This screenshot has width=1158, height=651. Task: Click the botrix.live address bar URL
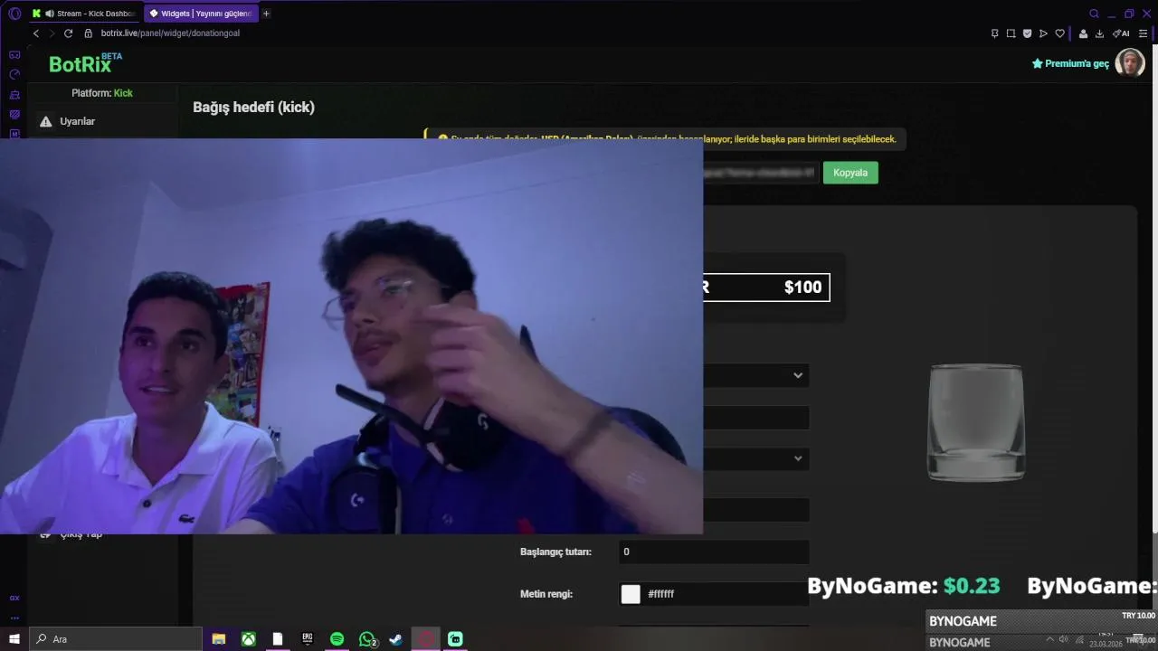pos(170,33)
